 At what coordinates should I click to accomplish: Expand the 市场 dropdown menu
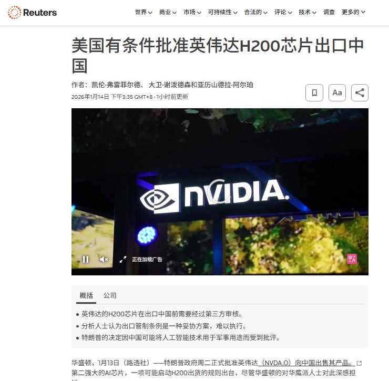pyautogui.click(x=192, y=12)
